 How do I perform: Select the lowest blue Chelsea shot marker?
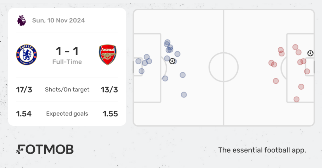(x=184, y=95)
